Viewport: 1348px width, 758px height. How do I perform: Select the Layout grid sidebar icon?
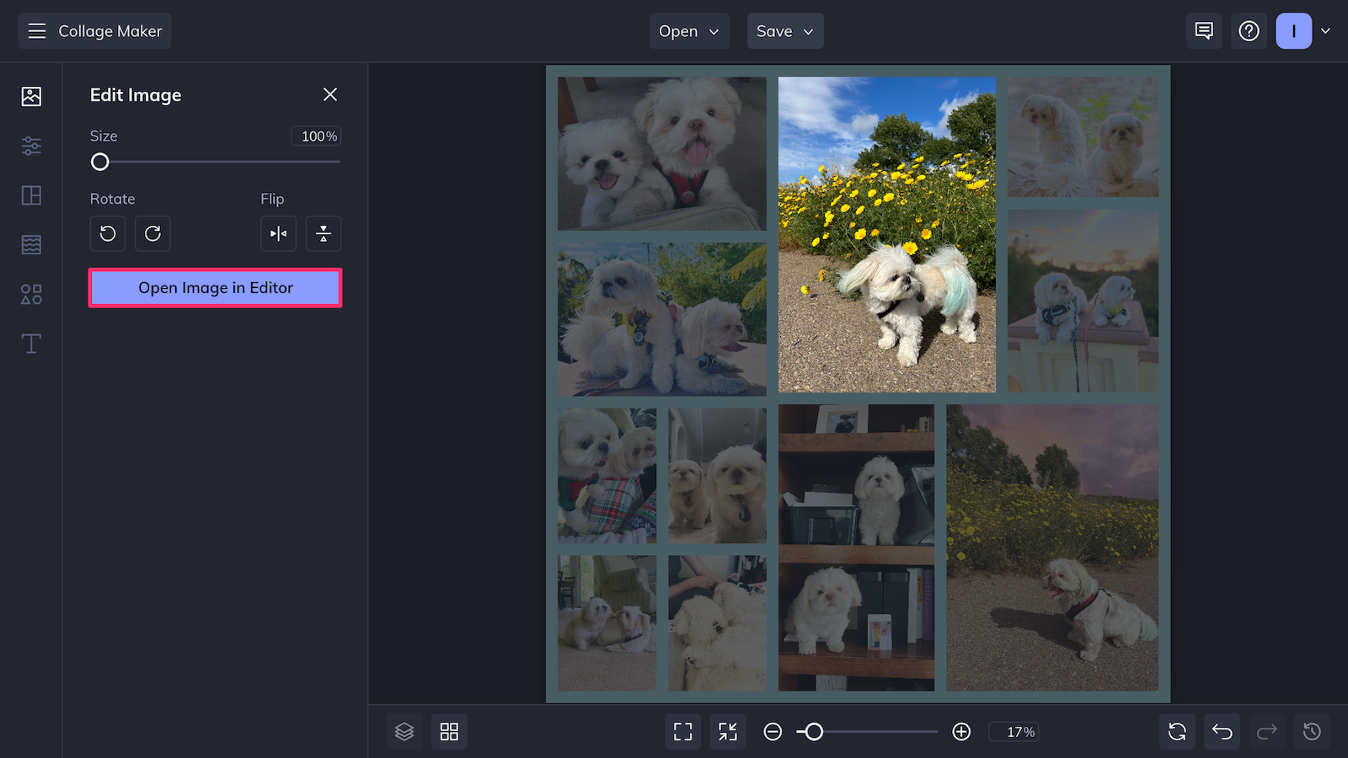tap(30, 195)
